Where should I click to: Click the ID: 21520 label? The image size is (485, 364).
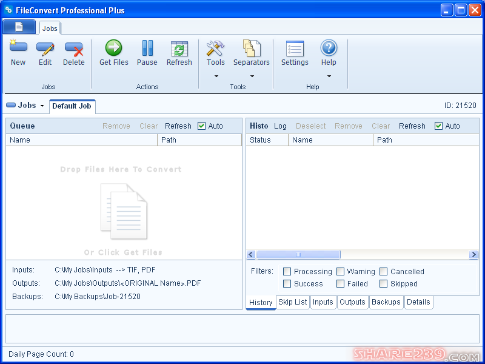[x=460, y=106]
